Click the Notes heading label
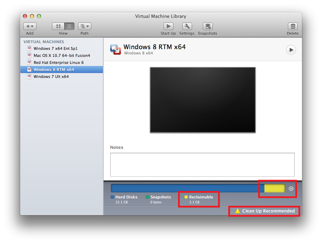The image size is (322, 243). (117, 147)
